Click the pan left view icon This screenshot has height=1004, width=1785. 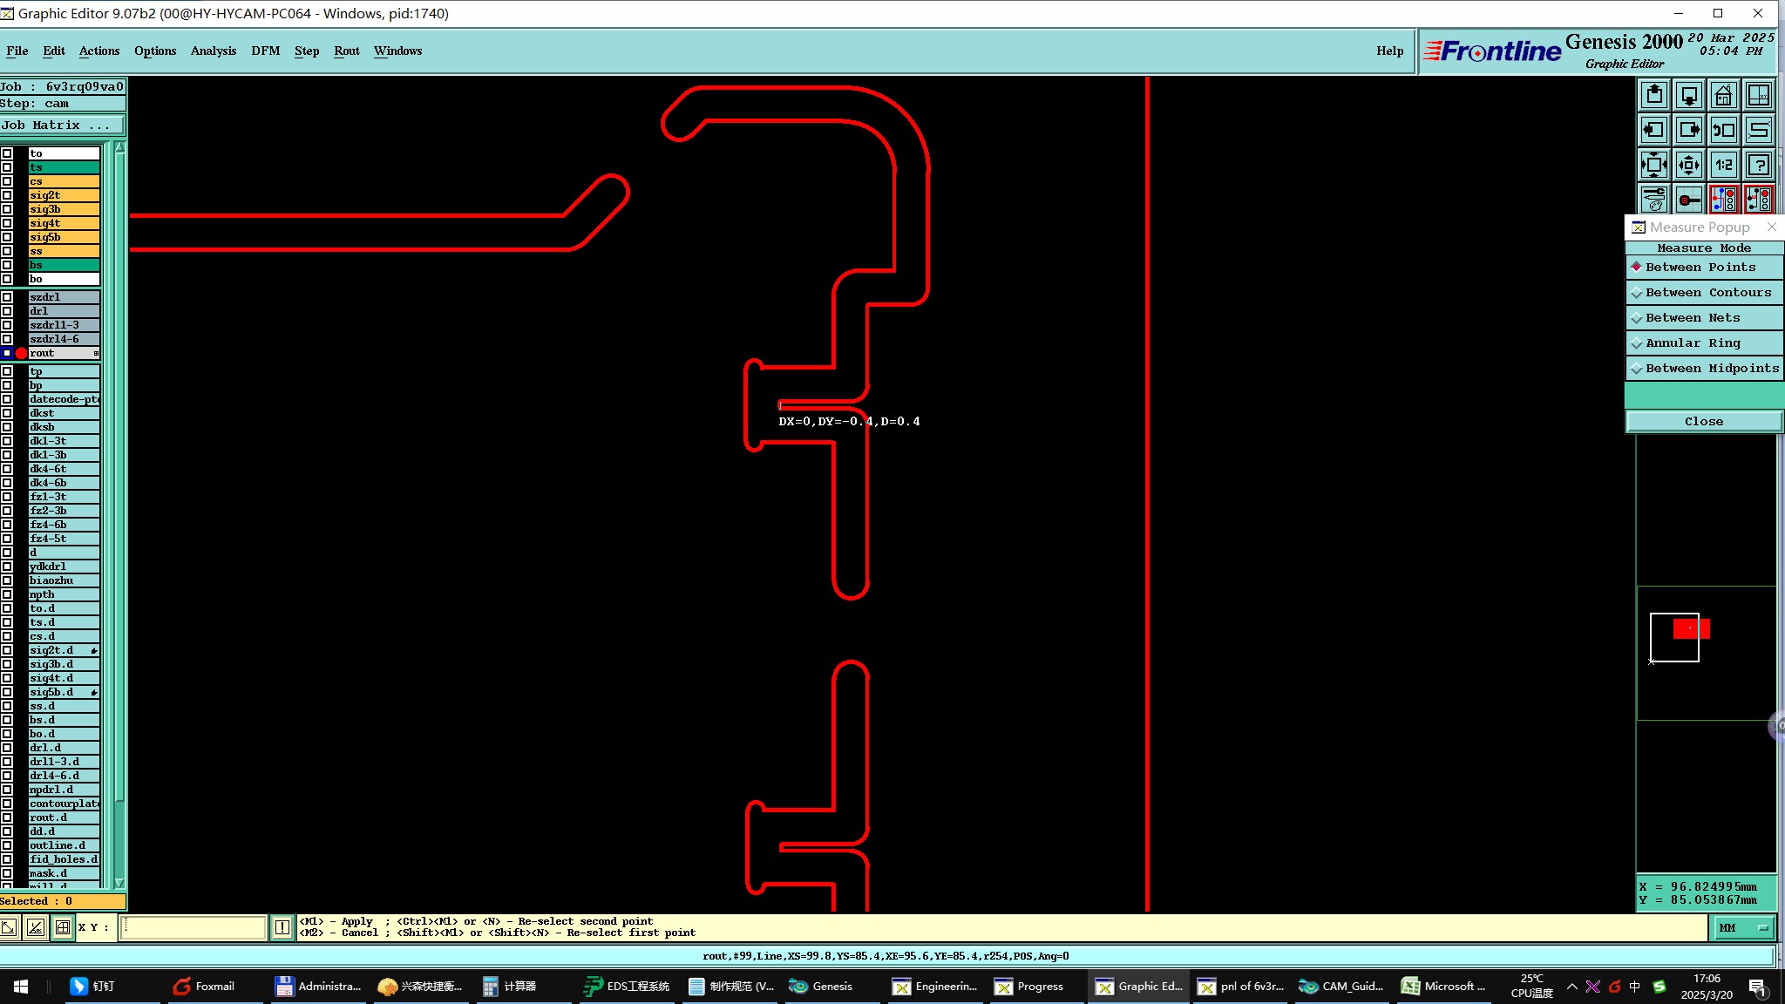click(1653, 130)
